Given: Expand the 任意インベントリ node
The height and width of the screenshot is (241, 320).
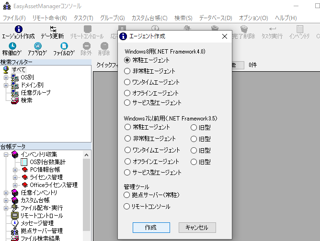Looking at the screenshot, I should pyautogui.click(x=6, y=193).
